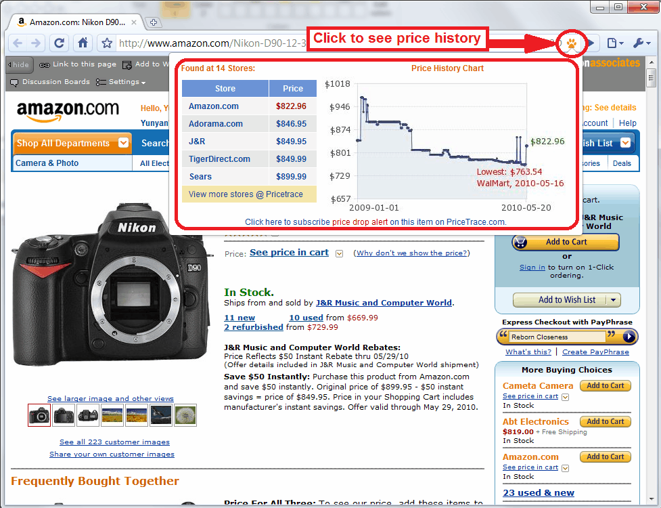Open the wrench tools menu

coord(641,43)
